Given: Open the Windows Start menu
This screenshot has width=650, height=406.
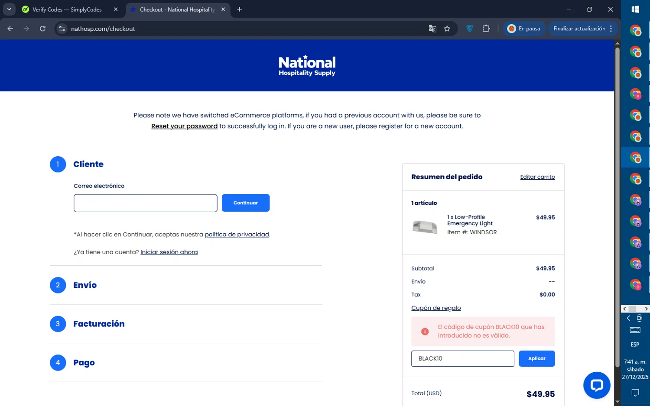Looking at the screenshot, I should tap(635, 9).
